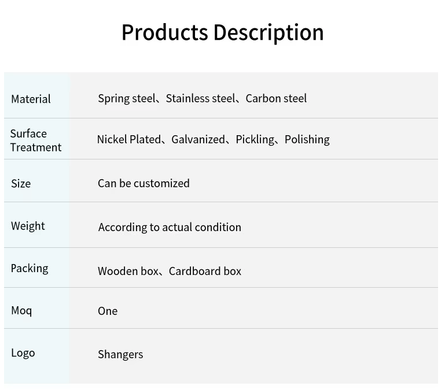Click the Spring steel material value
This screenshot has height=390, width=445.
pyautogui.click(x=126, y=98)
